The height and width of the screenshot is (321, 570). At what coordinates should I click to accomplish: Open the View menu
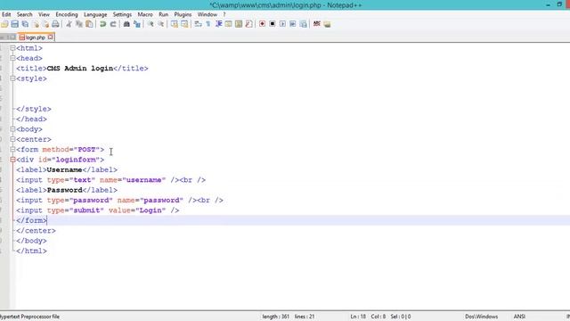(x=44, y=14)
